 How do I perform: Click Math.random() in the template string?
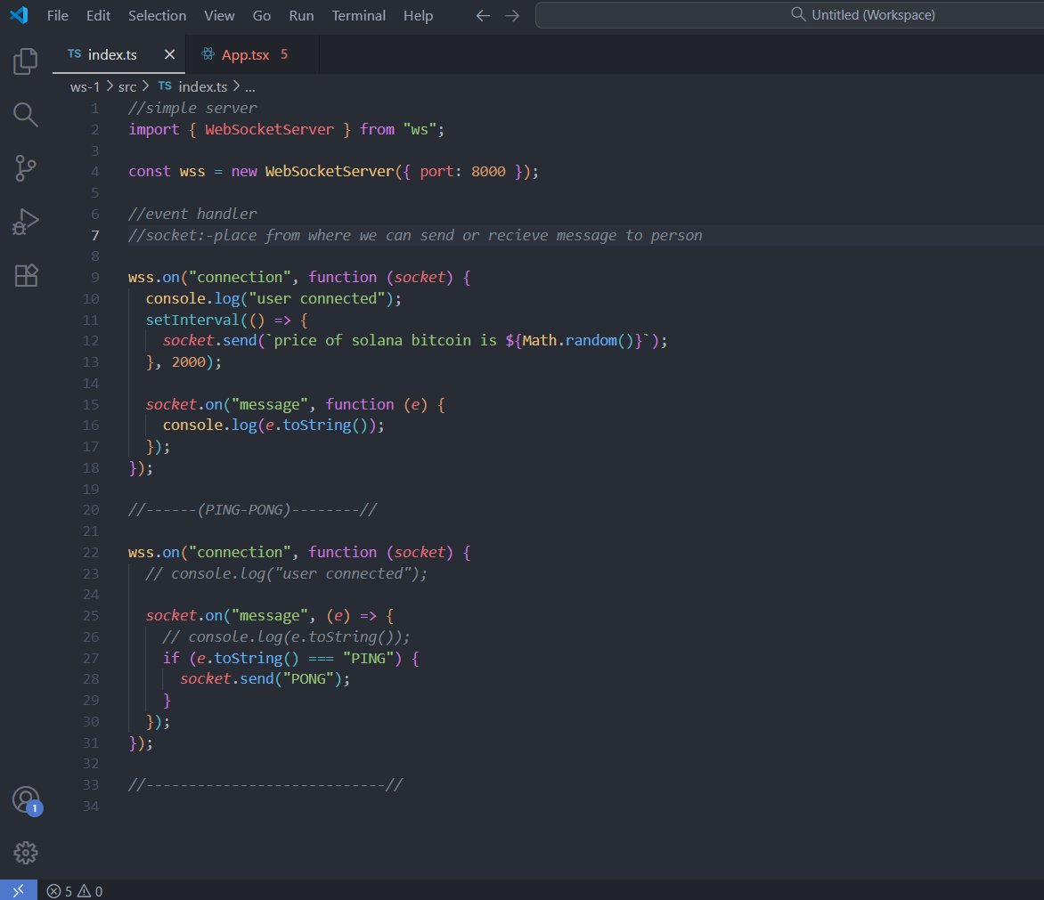(x=577, y=341)
